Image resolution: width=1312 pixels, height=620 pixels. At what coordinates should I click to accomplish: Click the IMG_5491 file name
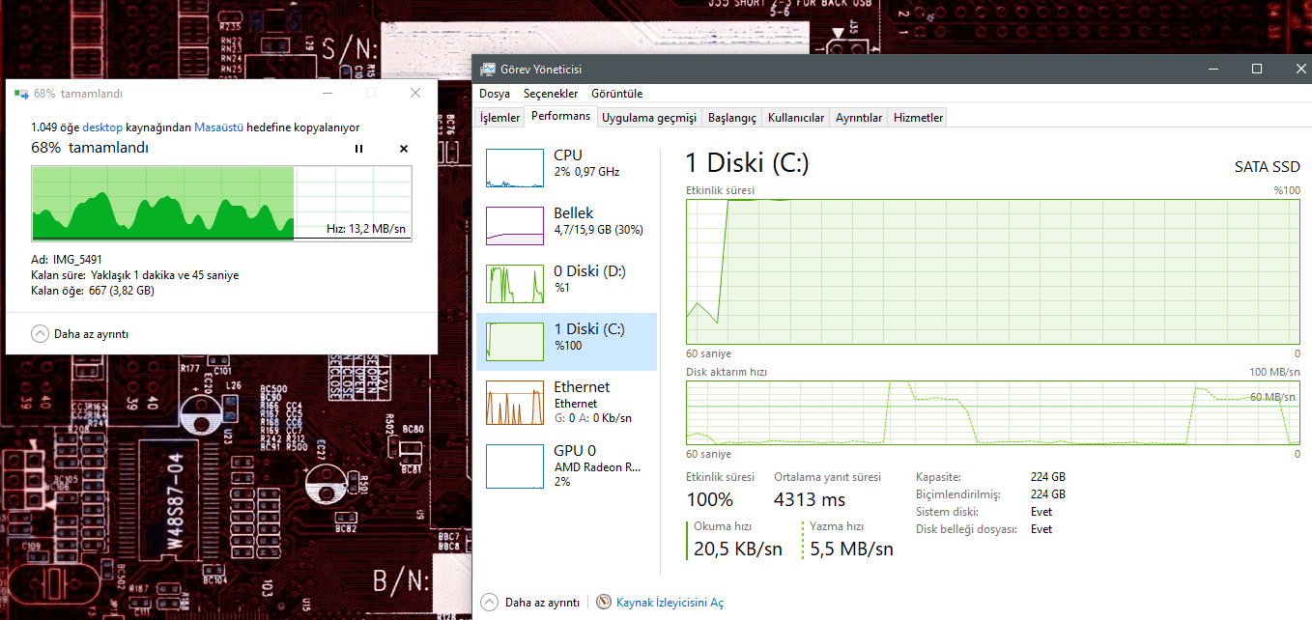coord(79,260)
